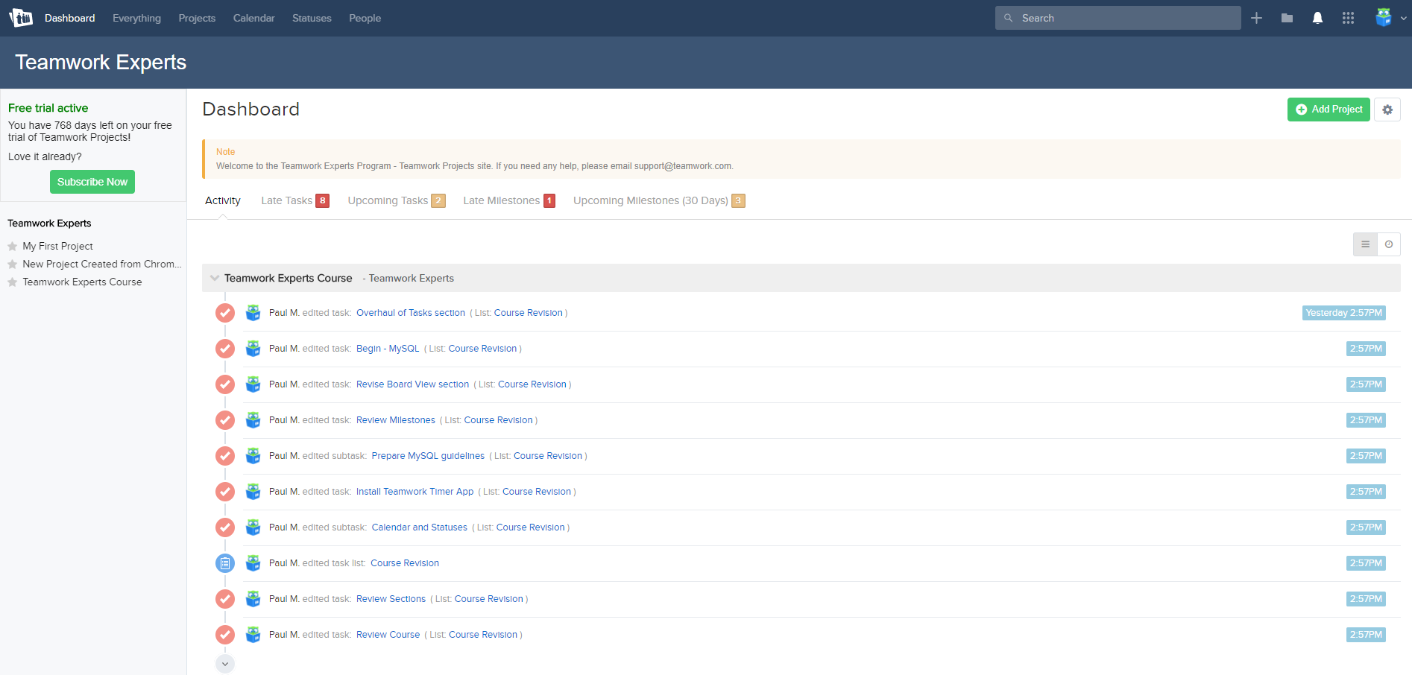Open the Statuses menu
Viewport: 1412px width, 675px height.
(x=312, y=18)
